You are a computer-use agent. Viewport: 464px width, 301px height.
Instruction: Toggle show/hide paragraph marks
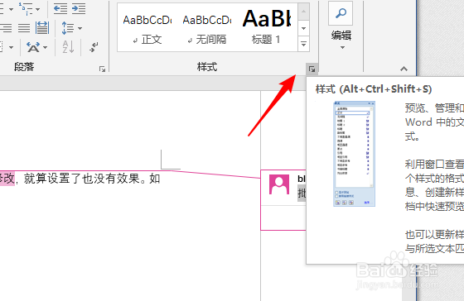[94, 47]
